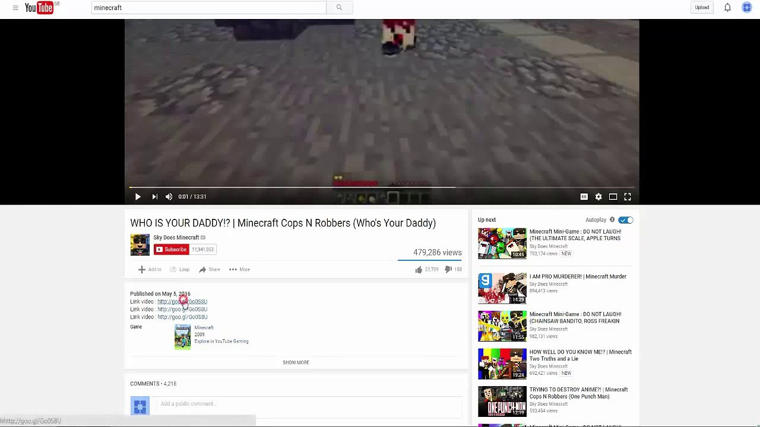
Task: Focus the search box containing minecraft
Action: click(x=209, y=8)
